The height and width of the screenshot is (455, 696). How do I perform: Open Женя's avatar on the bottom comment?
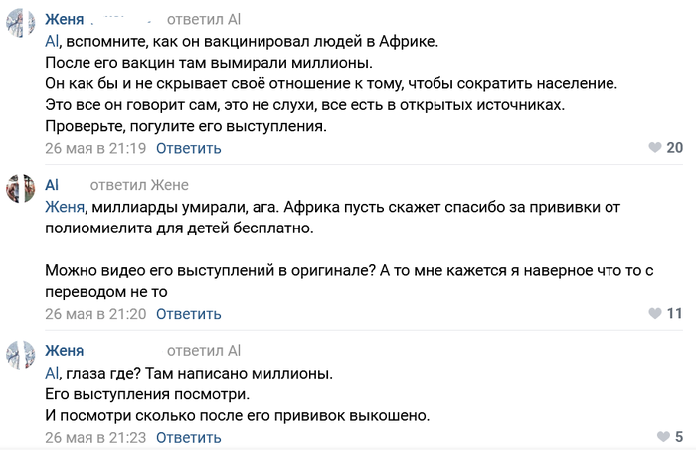(x=22, y=354)
